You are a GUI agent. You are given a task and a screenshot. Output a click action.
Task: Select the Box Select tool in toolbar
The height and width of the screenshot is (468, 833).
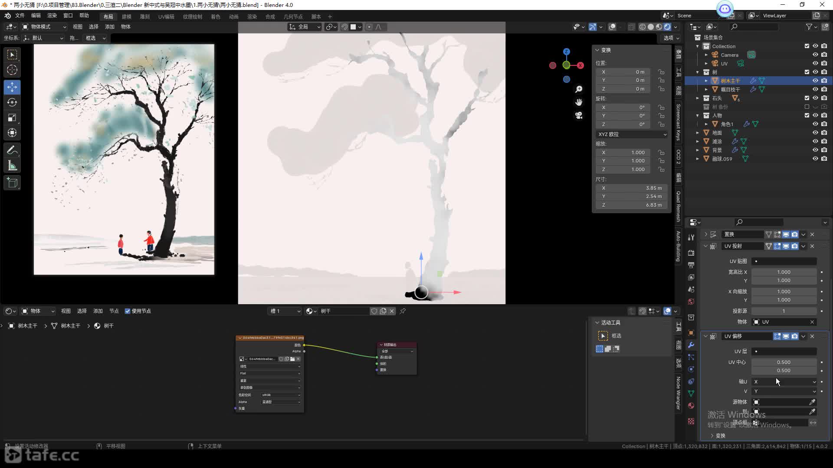tap(12, 55)
